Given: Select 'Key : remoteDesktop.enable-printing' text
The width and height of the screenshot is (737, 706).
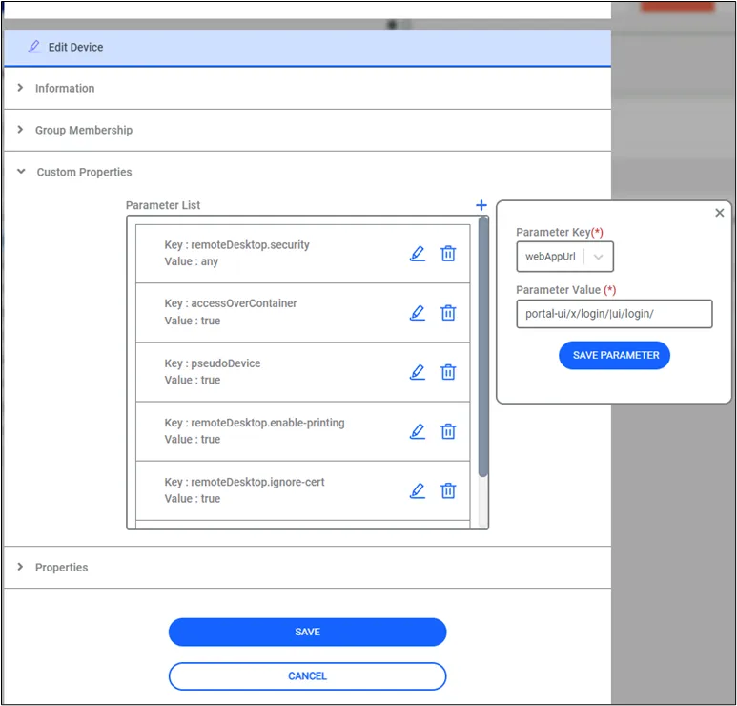Looking at the screenshot, I should pyautogui.click(x=255, y=423).
